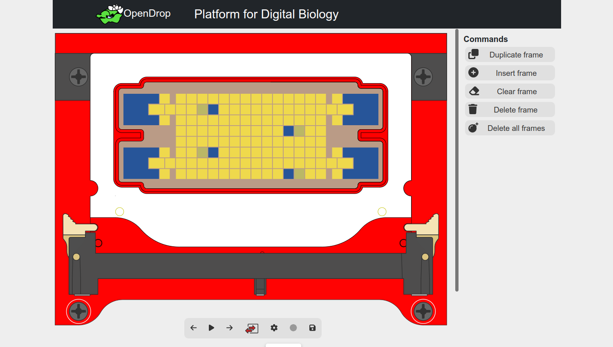The width and height of the screenshot is (613, 347).
Task: Clear the current frame
Action: coord(510,91)
